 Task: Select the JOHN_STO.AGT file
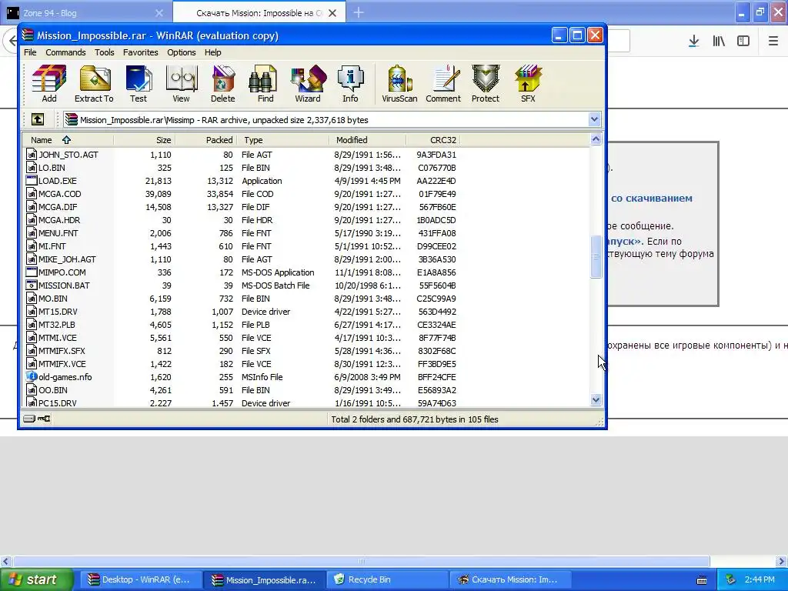(x=68, y=155)
